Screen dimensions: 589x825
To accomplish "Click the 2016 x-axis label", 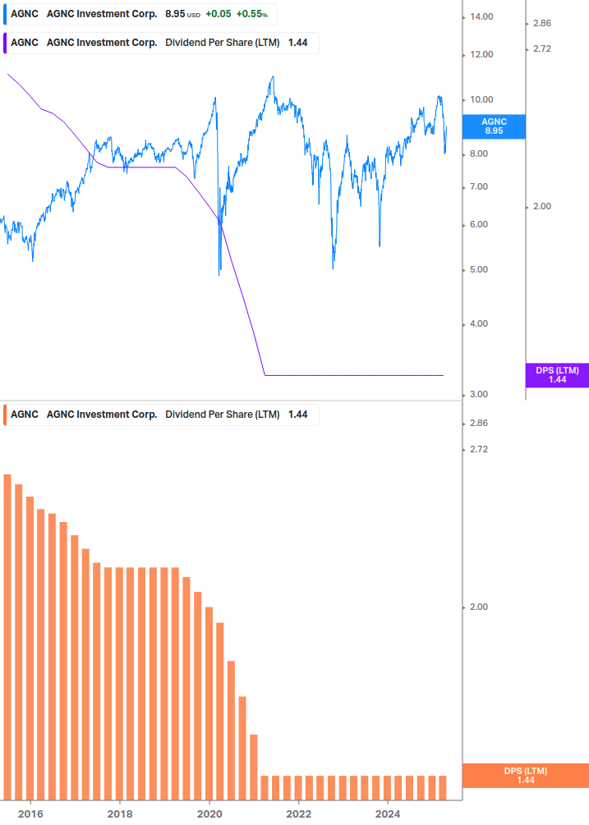I will click(30, 814).
